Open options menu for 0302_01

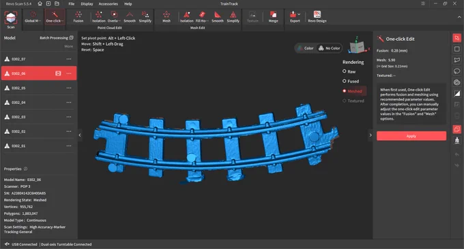69,146
